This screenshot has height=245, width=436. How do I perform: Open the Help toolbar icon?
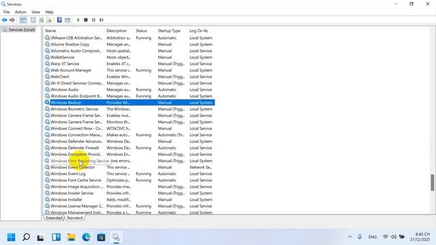[x=59, y=20]
